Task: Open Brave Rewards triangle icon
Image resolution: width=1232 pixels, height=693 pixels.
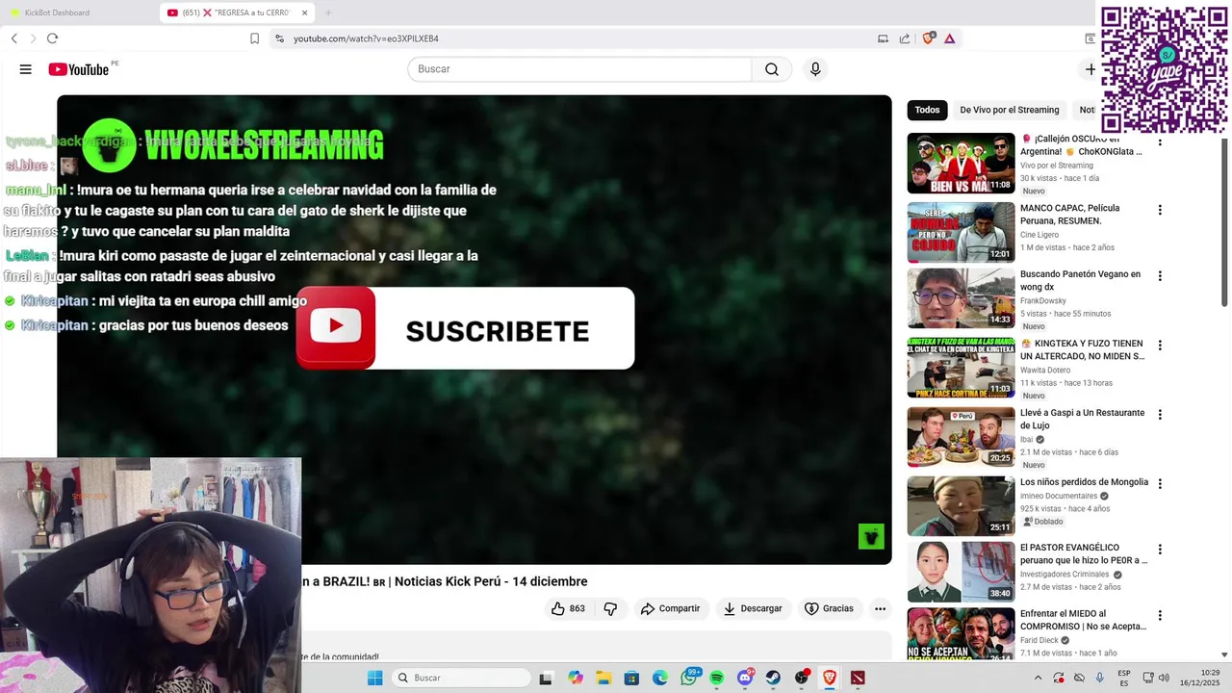Action: coord(949,38)
